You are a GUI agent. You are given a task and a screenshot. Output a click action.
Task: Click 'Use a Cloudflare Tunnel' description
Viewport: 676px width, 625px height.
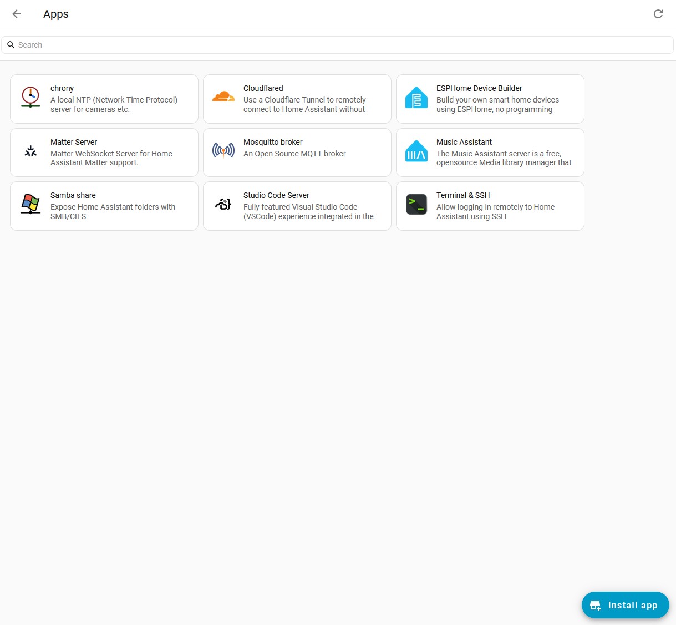click(304, 105)
